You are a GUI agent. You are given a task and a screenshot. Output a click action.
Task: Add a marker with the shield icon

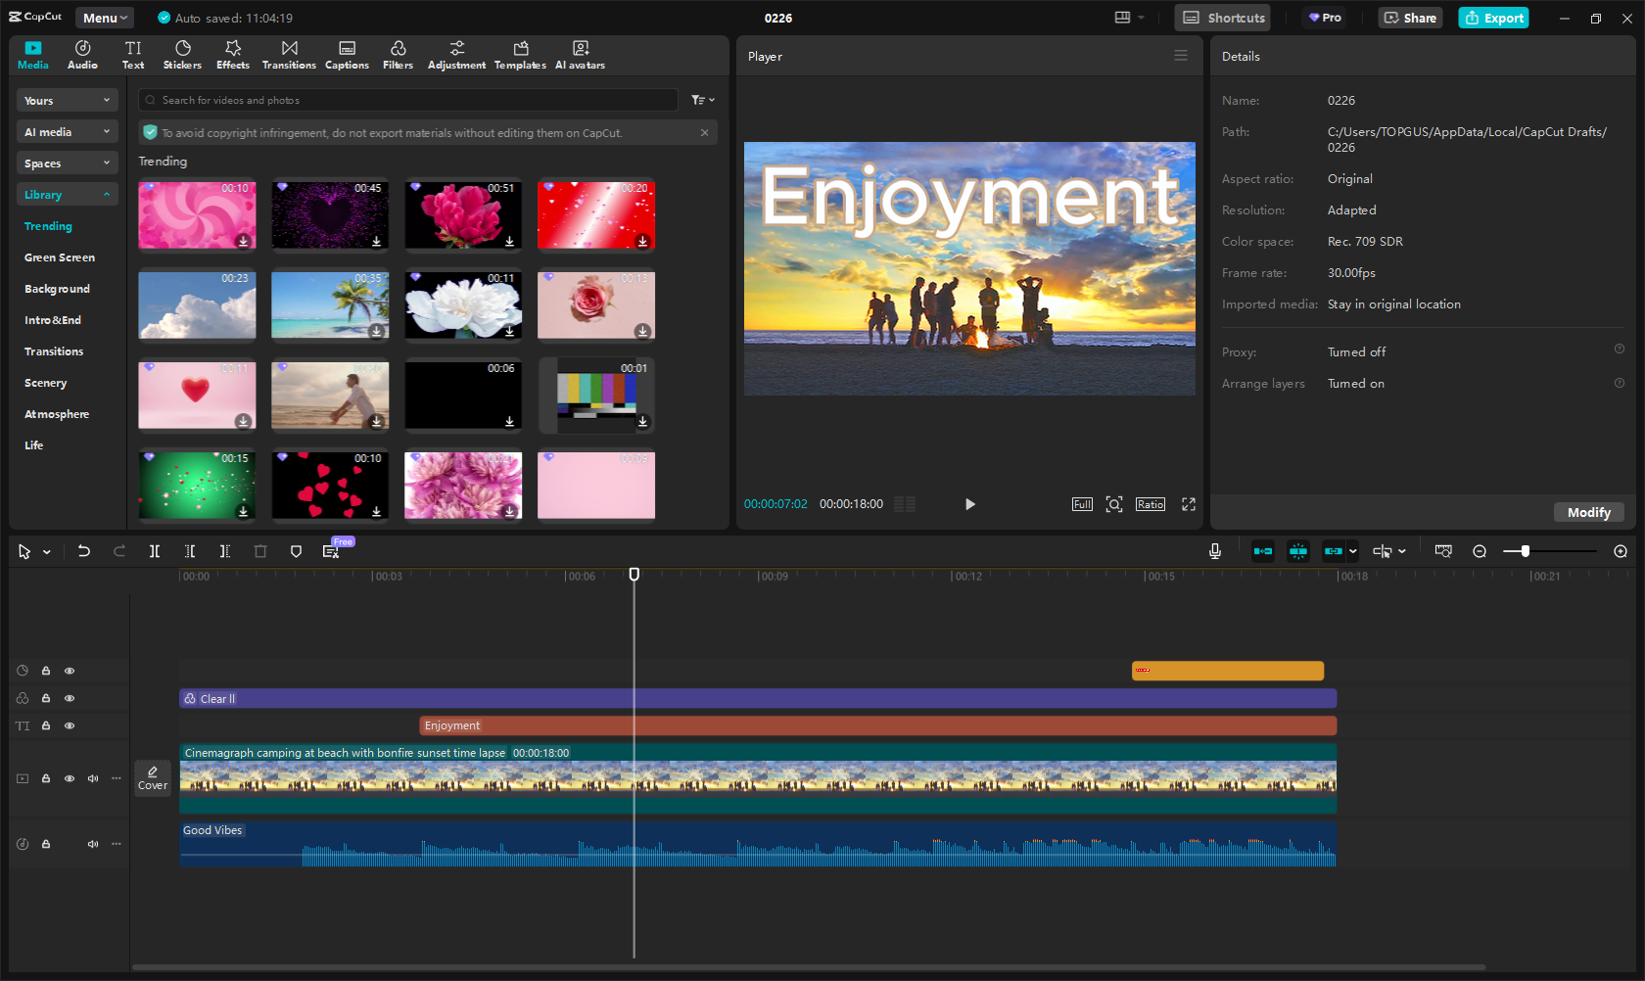296,551
